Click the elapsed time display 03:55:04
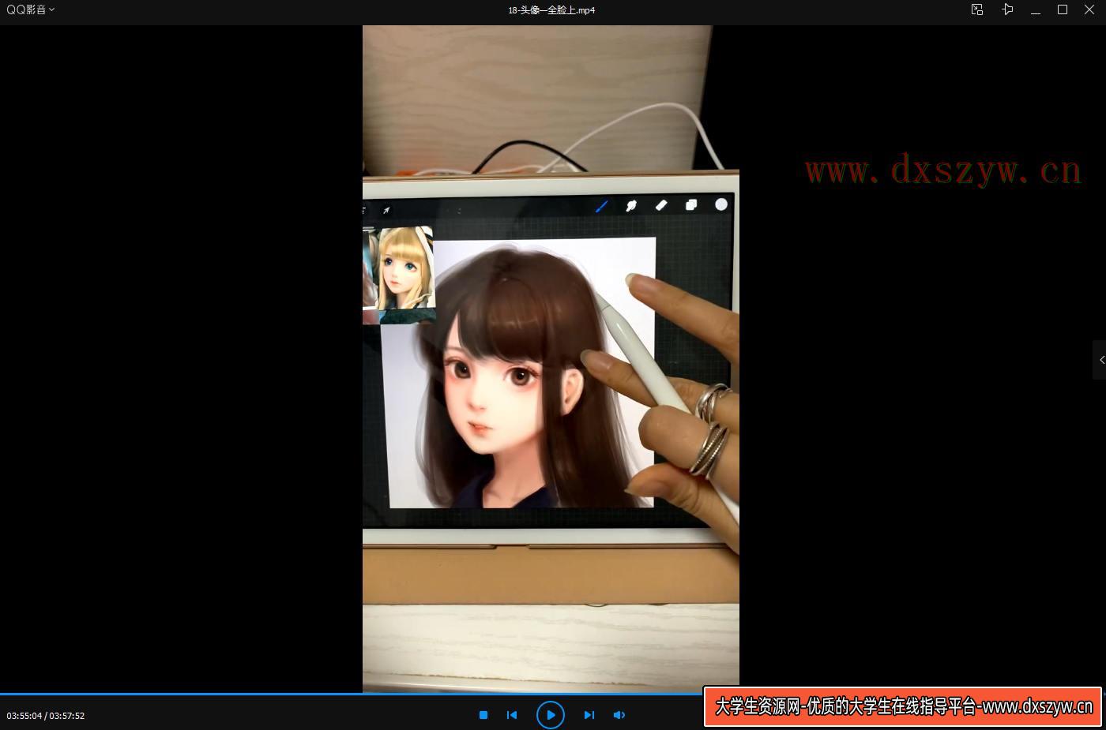 (x=24, y=716)
